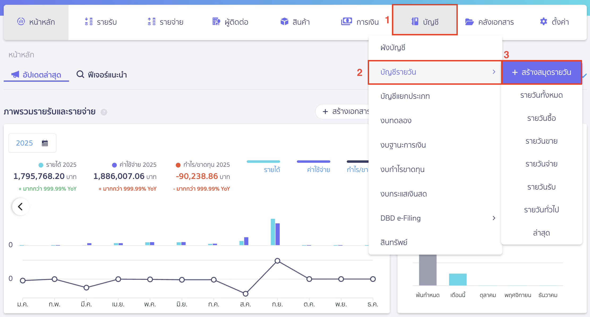Click the สินค้า product box icon

[284, 22]
